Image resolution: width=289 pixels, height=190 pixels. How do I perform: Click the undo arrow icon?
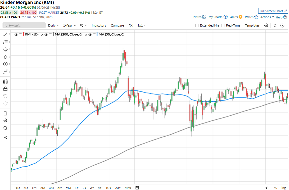click(x=5, y=96)
